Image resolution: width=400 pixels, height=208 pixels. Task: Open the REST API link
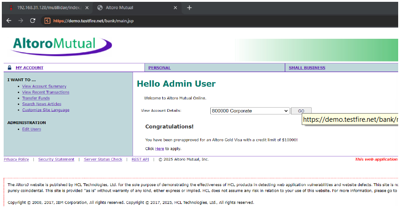140,159
